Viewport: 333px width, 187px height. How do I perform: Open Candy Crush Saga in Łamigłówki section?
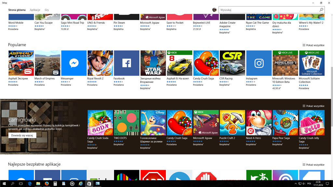[180, 122]
